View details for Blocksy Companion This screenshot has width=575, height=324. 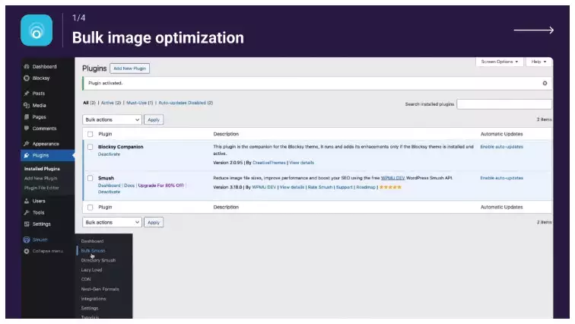point(301,163)
